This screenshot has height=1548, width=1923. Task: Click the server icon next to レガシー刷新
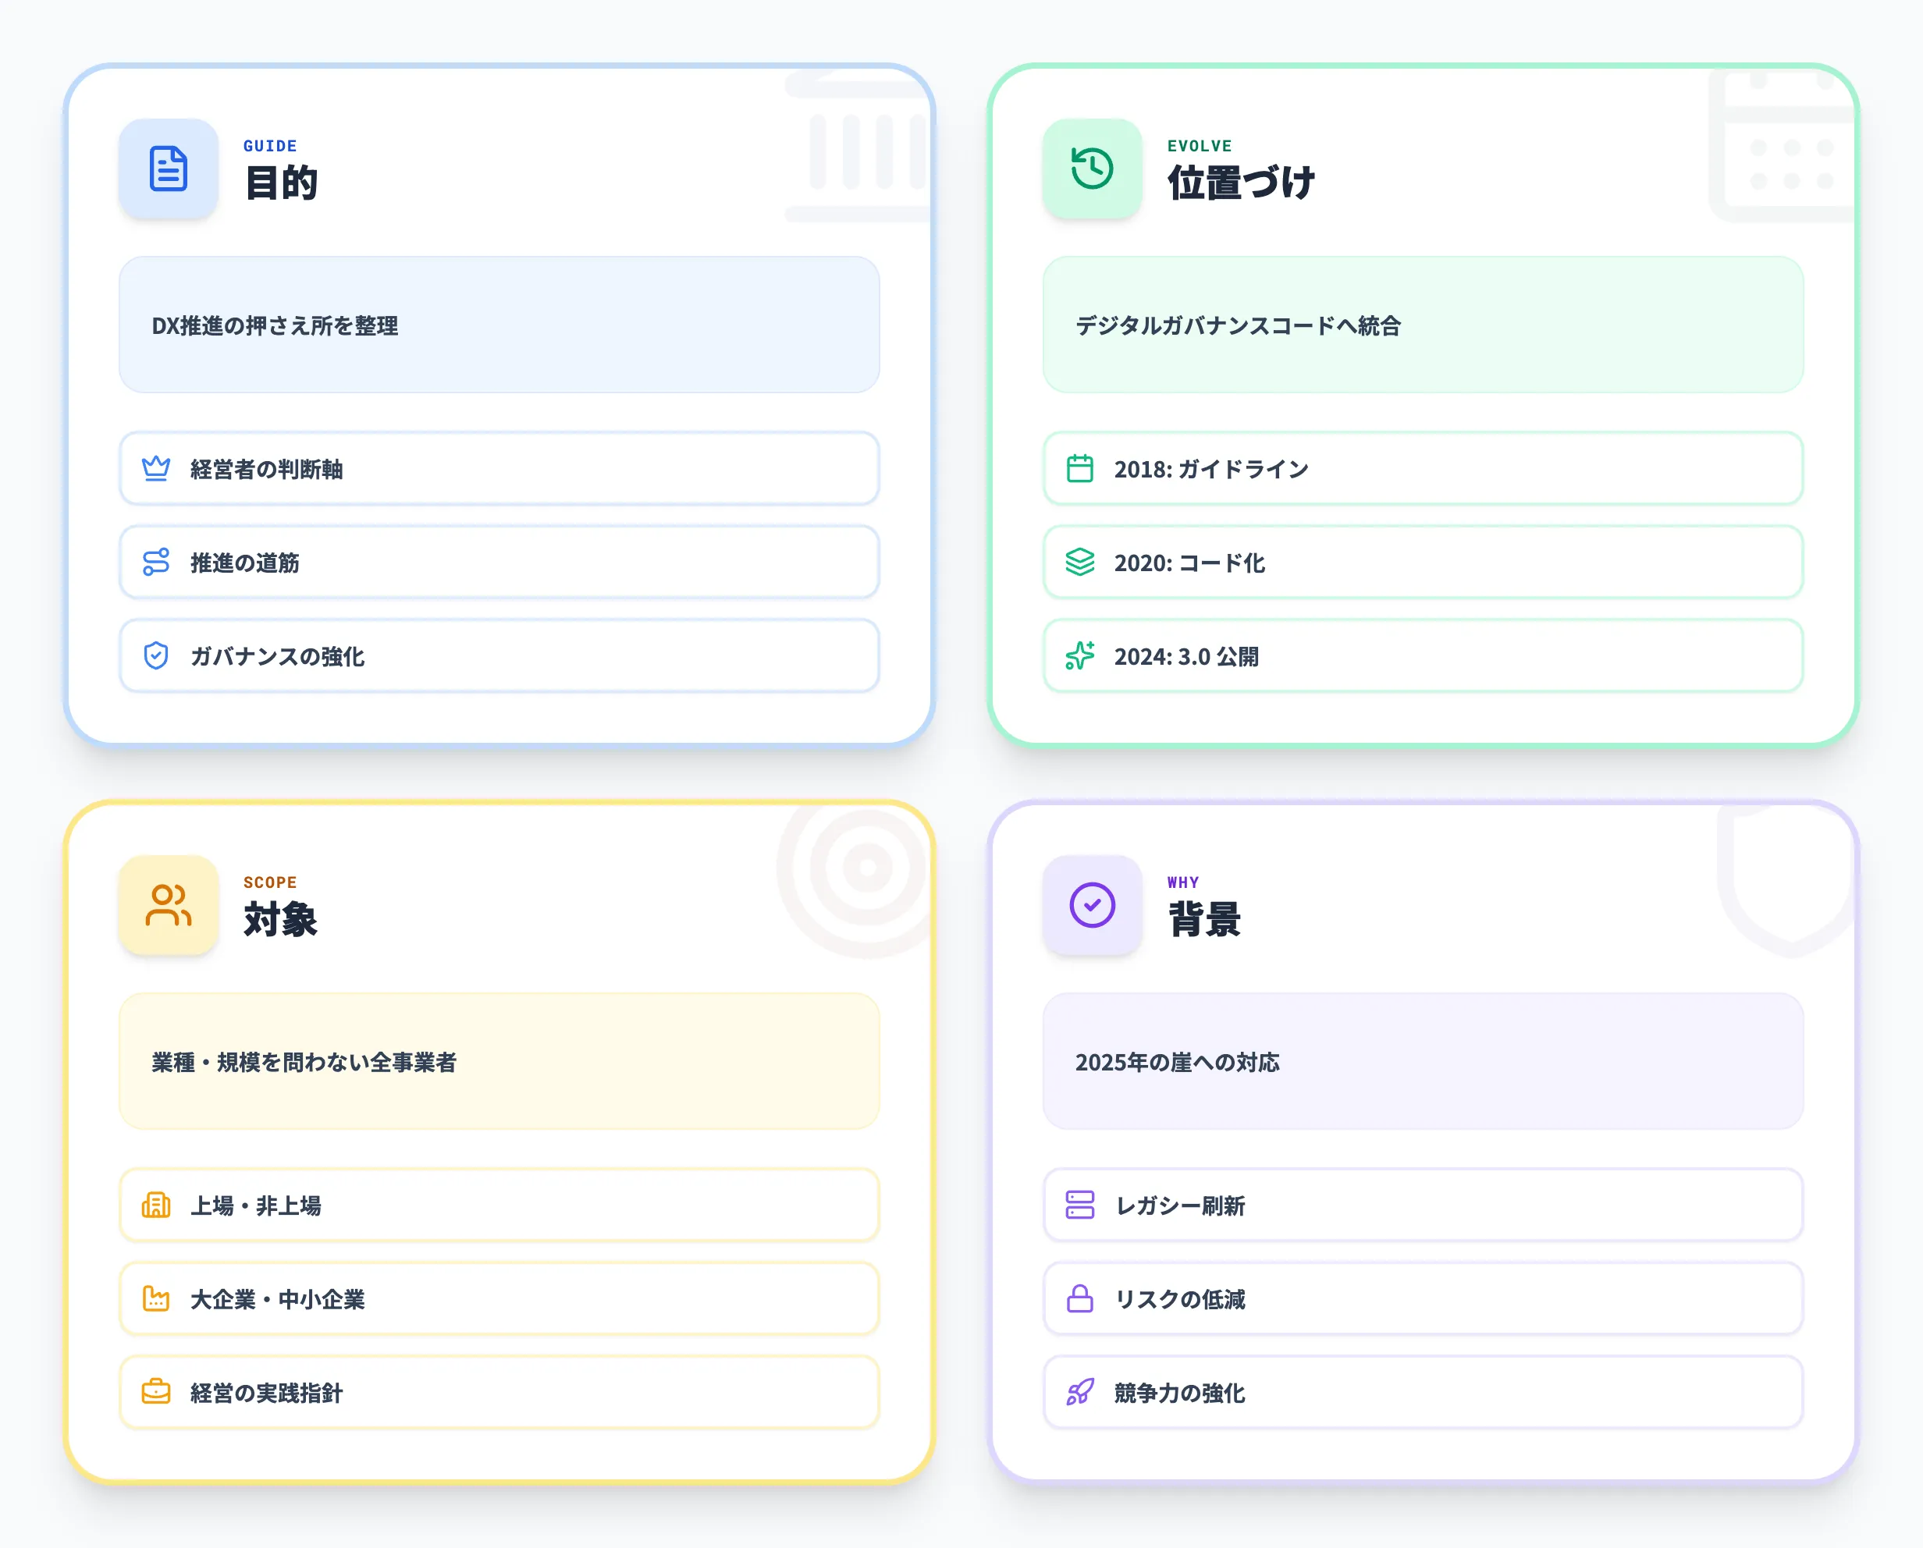click(1080, 1205)
